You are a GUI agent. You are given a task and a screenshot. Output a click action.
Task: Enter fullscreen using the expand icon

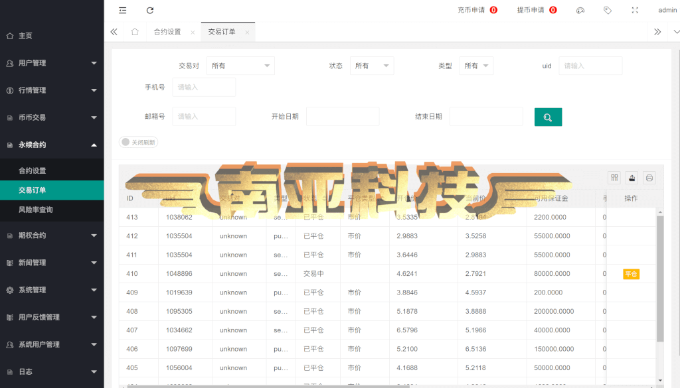tap(635, 11)
